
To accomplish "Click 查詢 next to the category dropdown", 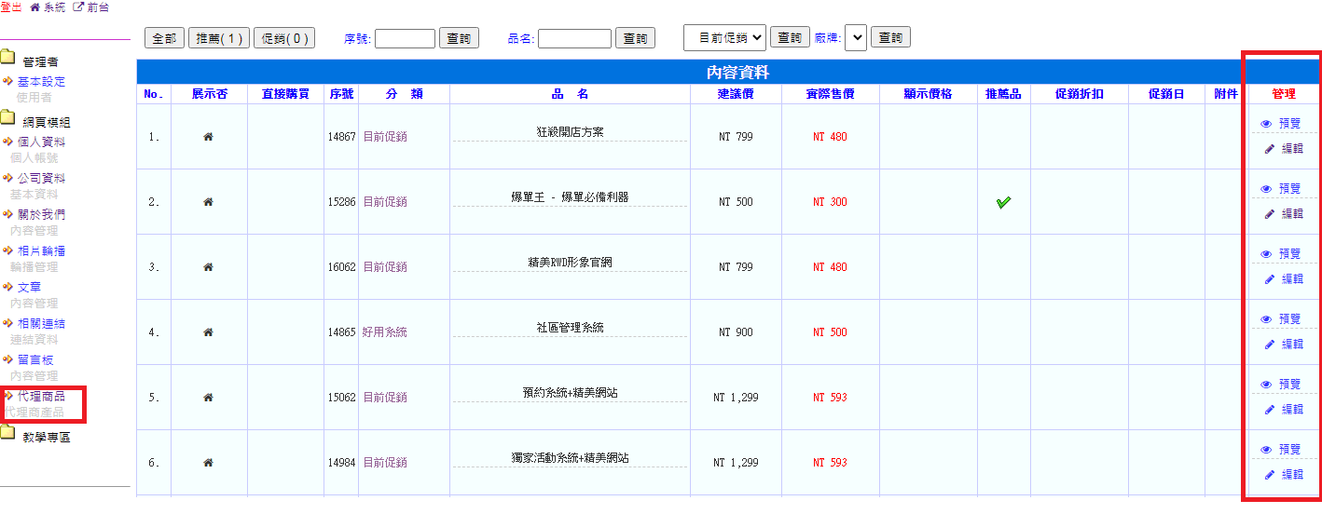I will (x=790, y=37).
